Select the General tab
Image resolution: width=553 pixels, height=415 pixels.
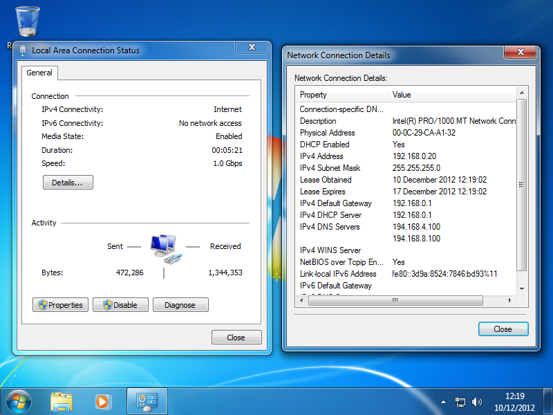click(x=39, y=73)
